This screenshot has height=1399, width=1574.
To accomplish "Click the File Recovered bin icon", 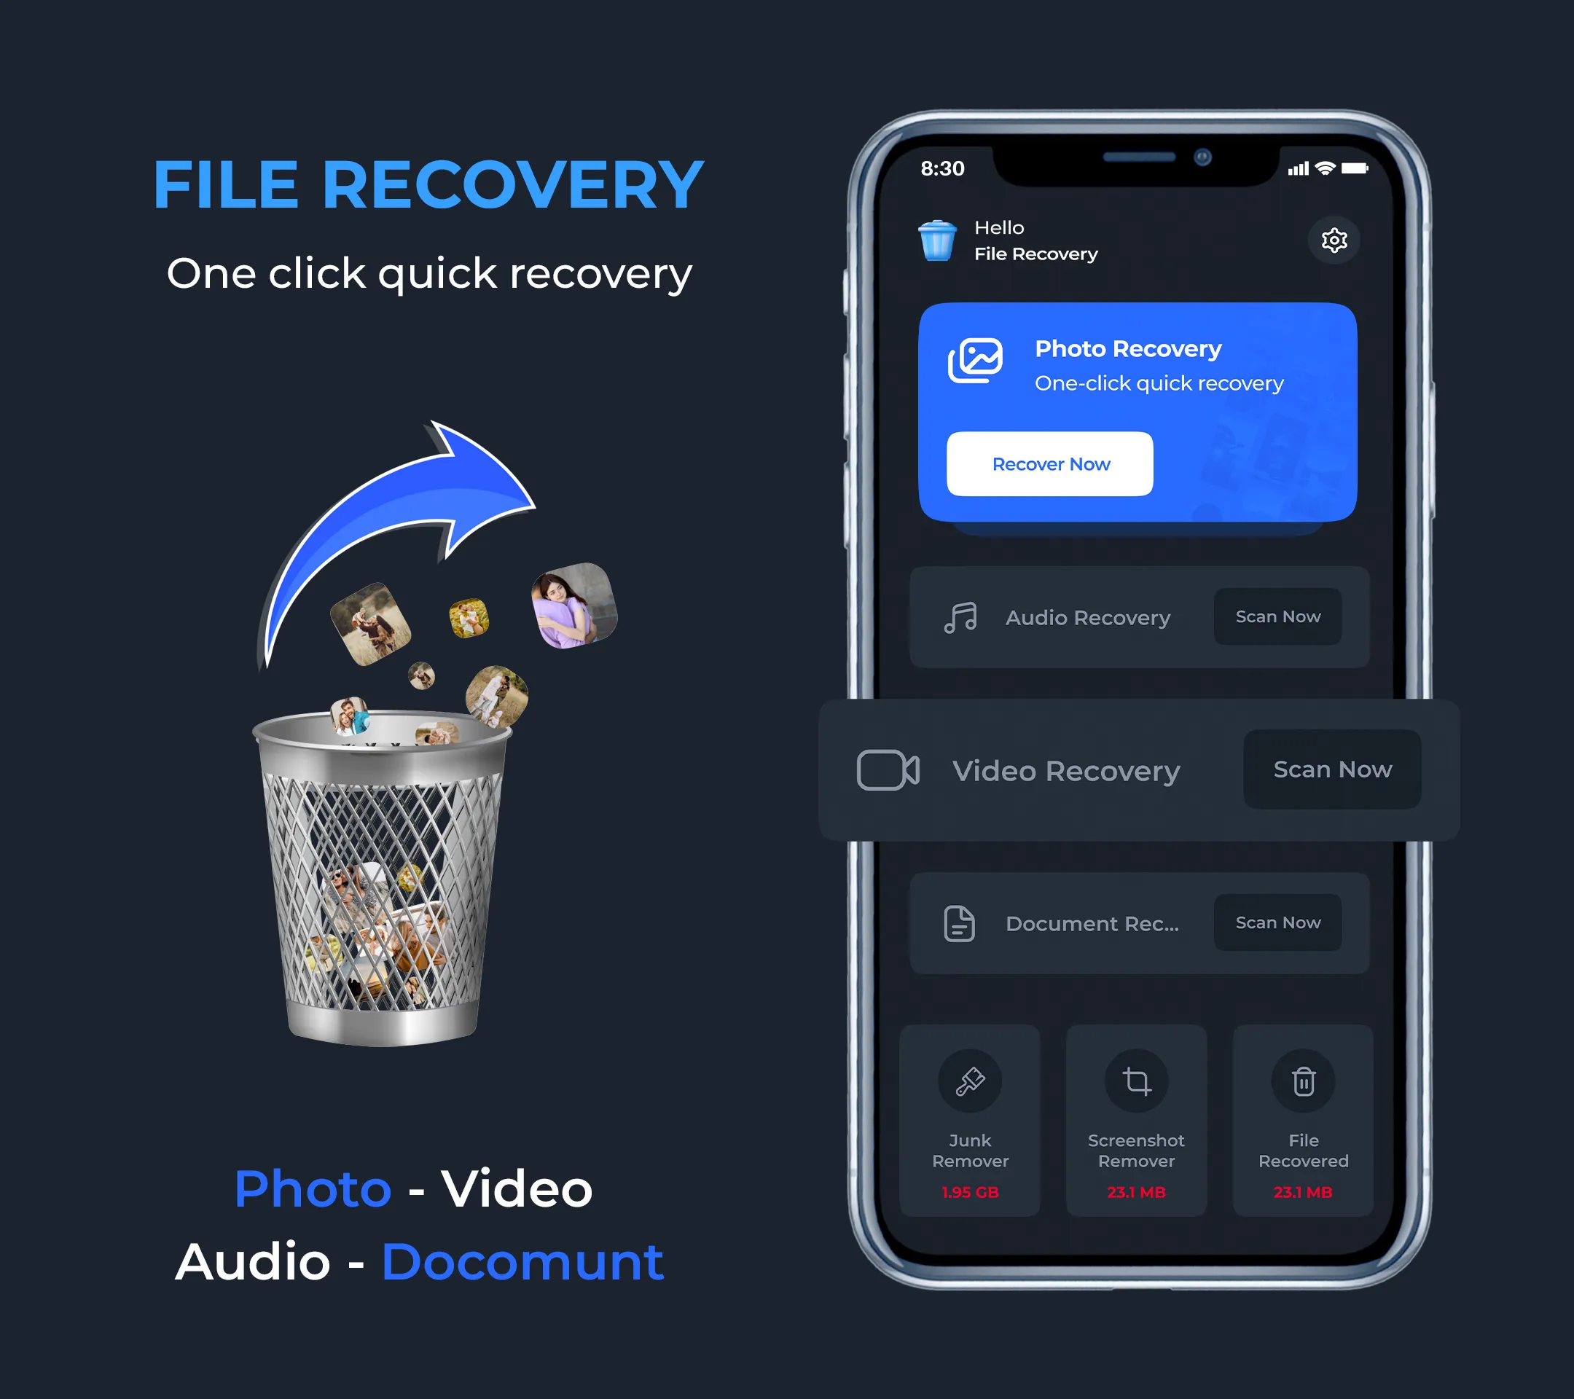I will [1305, 1081].
